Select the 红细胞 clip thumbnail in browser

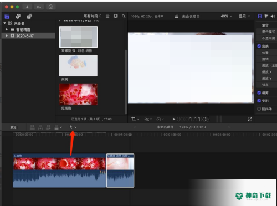(x=78, y=94)
